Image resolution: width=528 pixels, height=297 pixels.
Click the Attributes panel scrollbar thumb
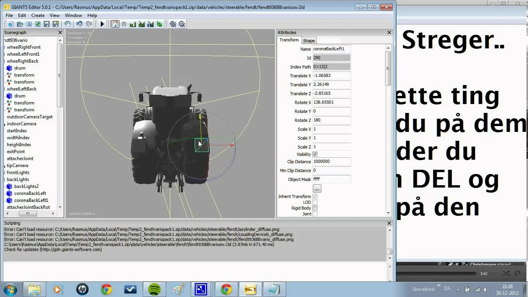pos(388,68)
